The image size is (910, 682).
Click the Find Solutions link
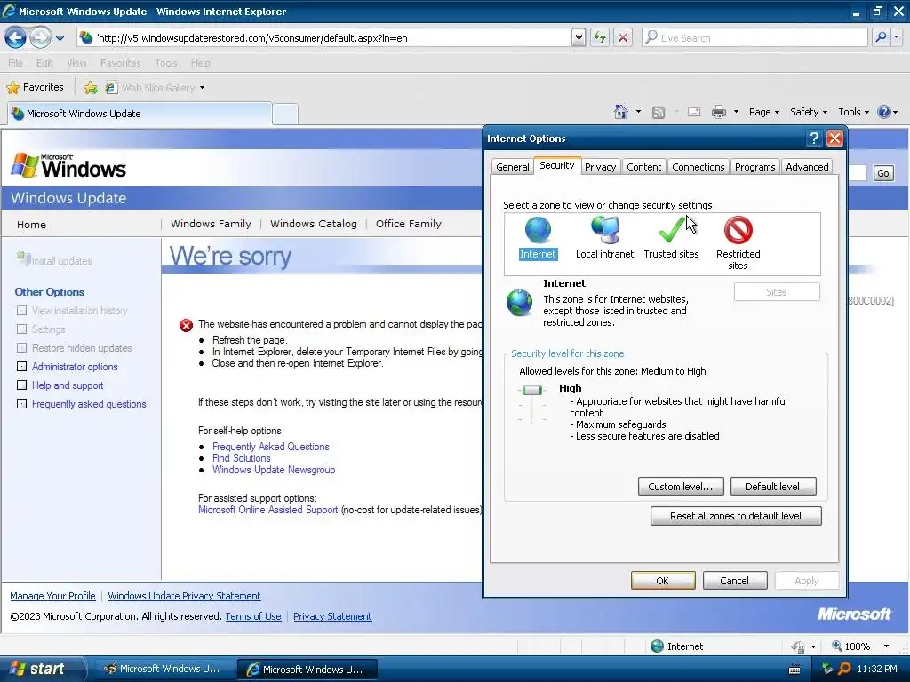tap(242, 458)
